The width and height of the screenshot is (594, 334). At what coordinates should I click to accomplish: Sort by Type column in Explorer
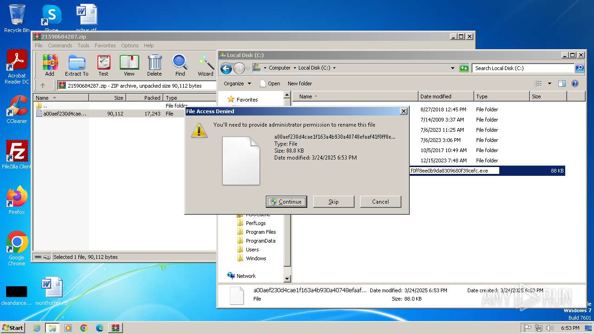(502, 96)
